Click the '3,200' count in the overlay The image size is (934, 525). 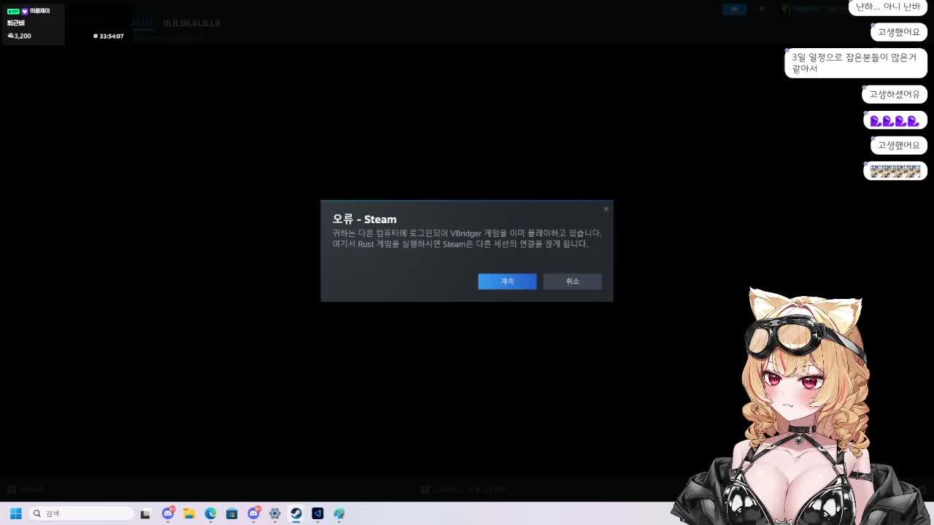(x=23, y=36)
